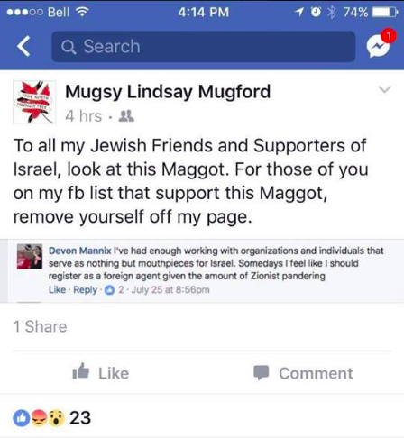Click Reply under Devon Mannix's comment

click(x=85, y=290)
